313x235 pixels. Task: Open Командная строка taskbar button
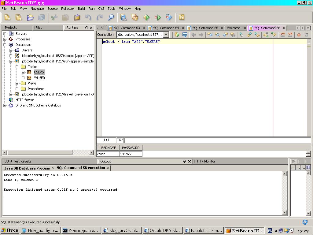click(81, 230)
